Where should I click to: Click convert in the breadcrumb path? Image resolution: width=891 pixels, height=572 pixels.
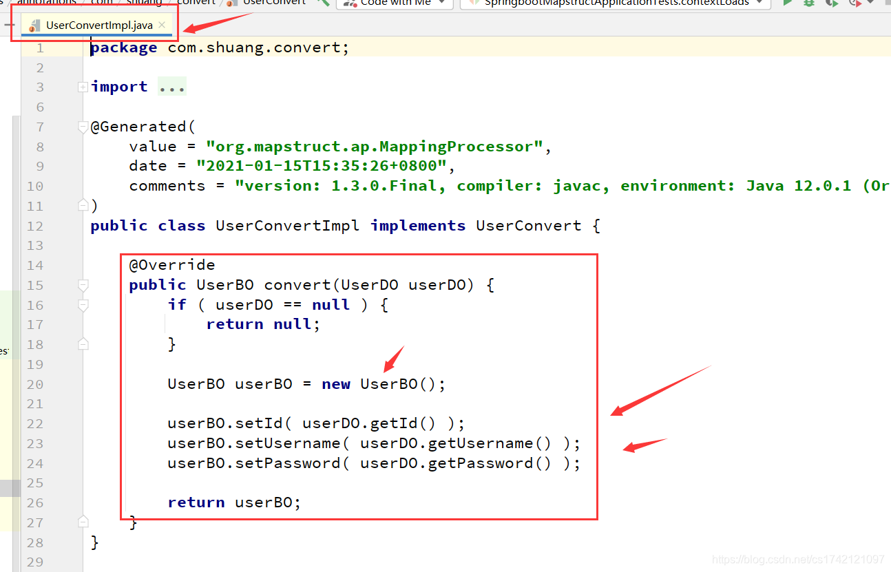pyautogui.click(x=197, y=2)
